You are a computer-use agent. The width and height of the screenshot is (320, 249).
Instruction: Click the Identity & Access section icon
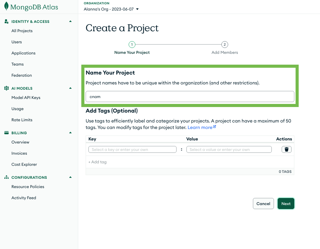[x=6, y=22]
